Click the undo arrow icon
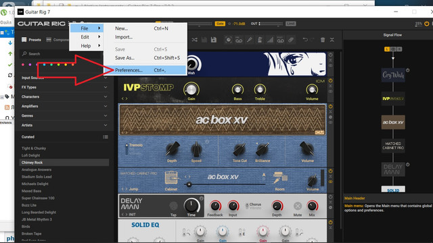Image resolution: width=433 pixels, height=243 pixels. 305,40
